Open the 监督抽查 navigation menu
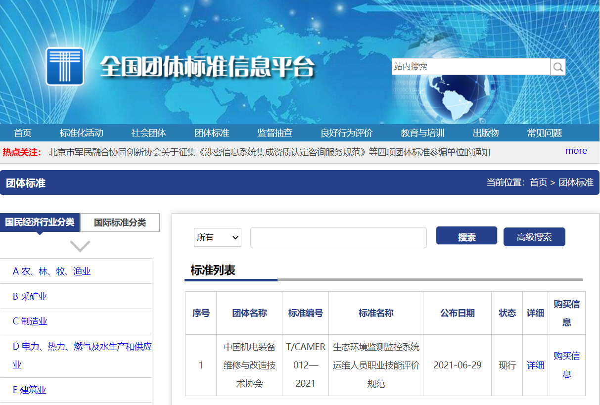 coord(276,133)
